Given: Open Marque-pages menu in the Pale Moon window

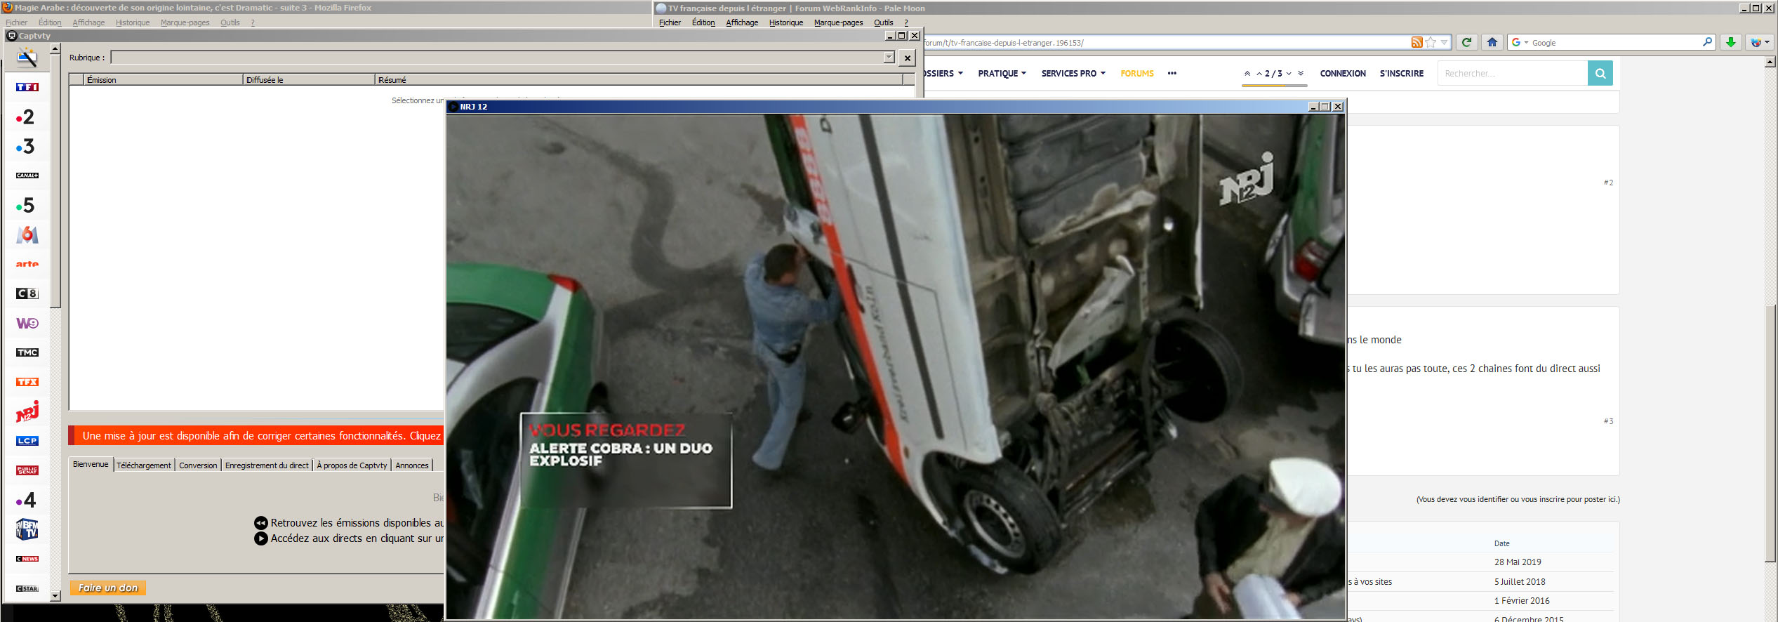Looking at the screenshot, I should 838,22.
